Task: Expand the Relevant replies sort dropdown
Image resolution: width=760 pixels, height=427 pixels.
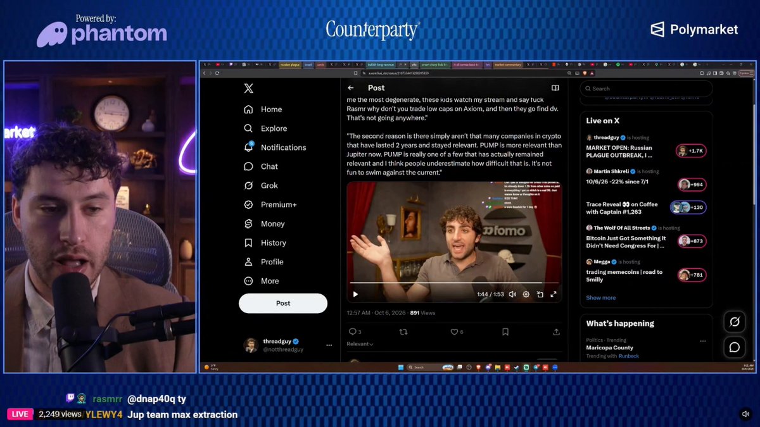Action: point(360,344)
